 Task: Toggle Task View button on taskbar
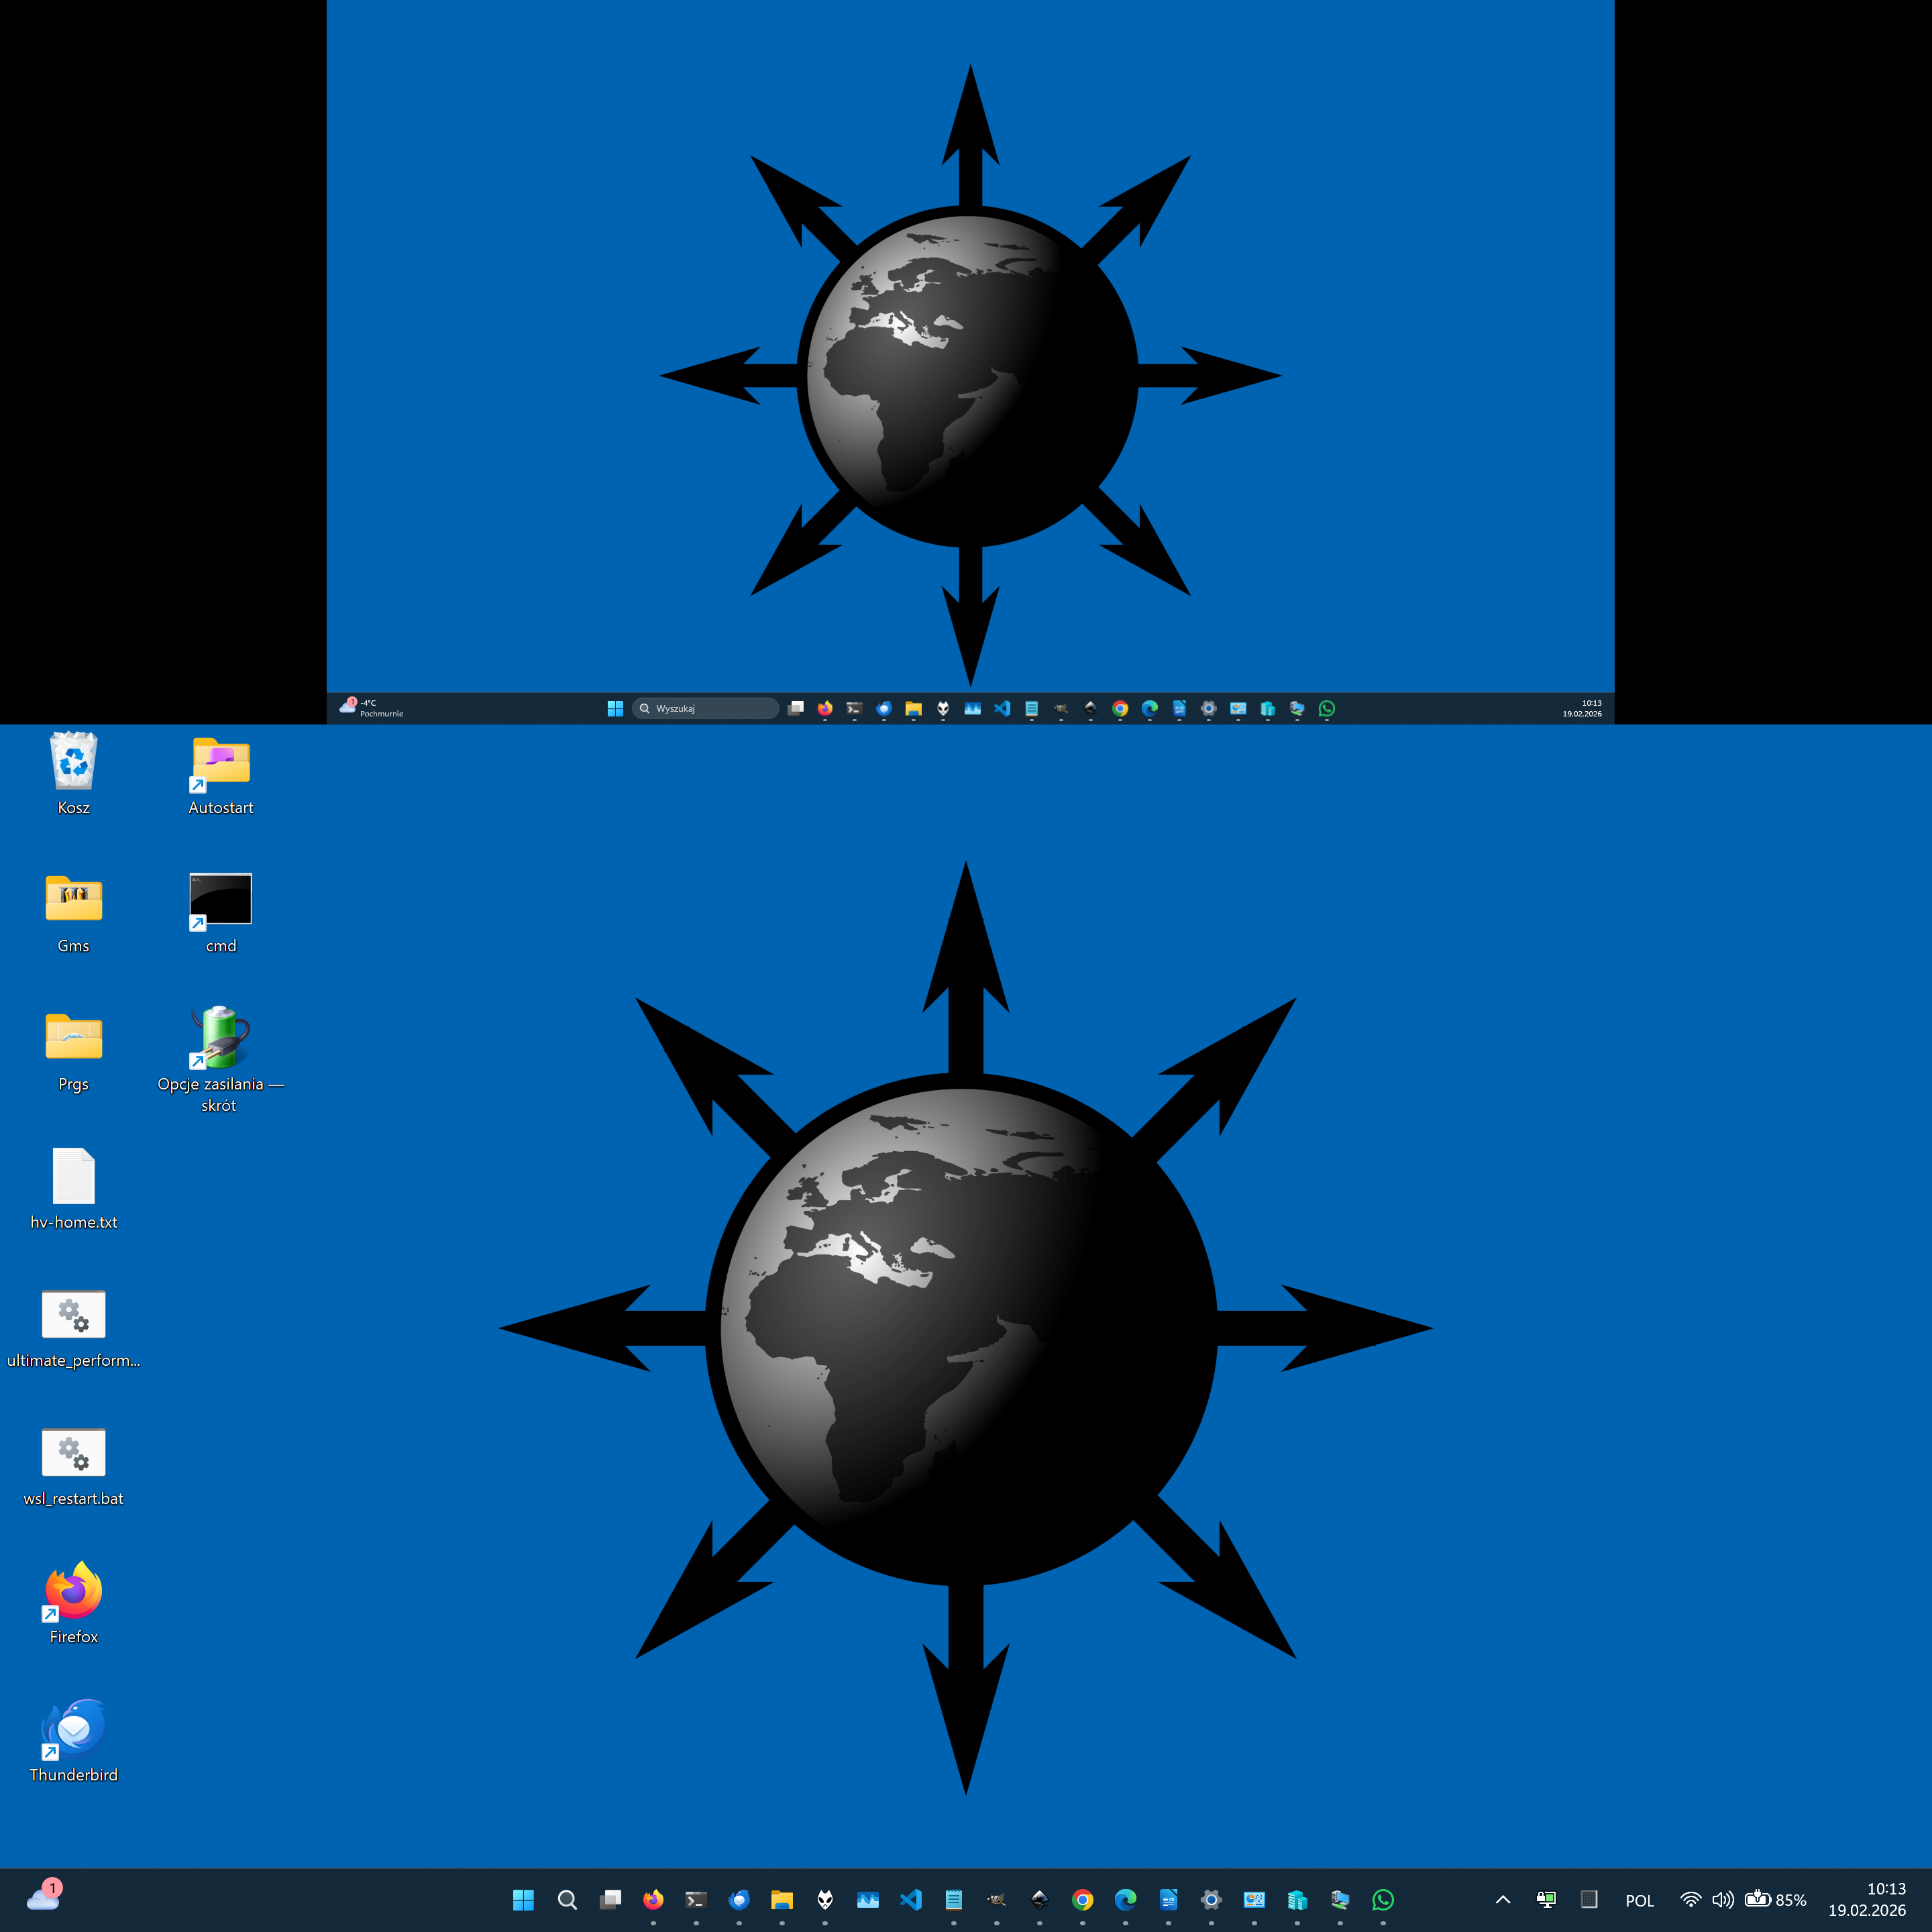click(610, 1899)
